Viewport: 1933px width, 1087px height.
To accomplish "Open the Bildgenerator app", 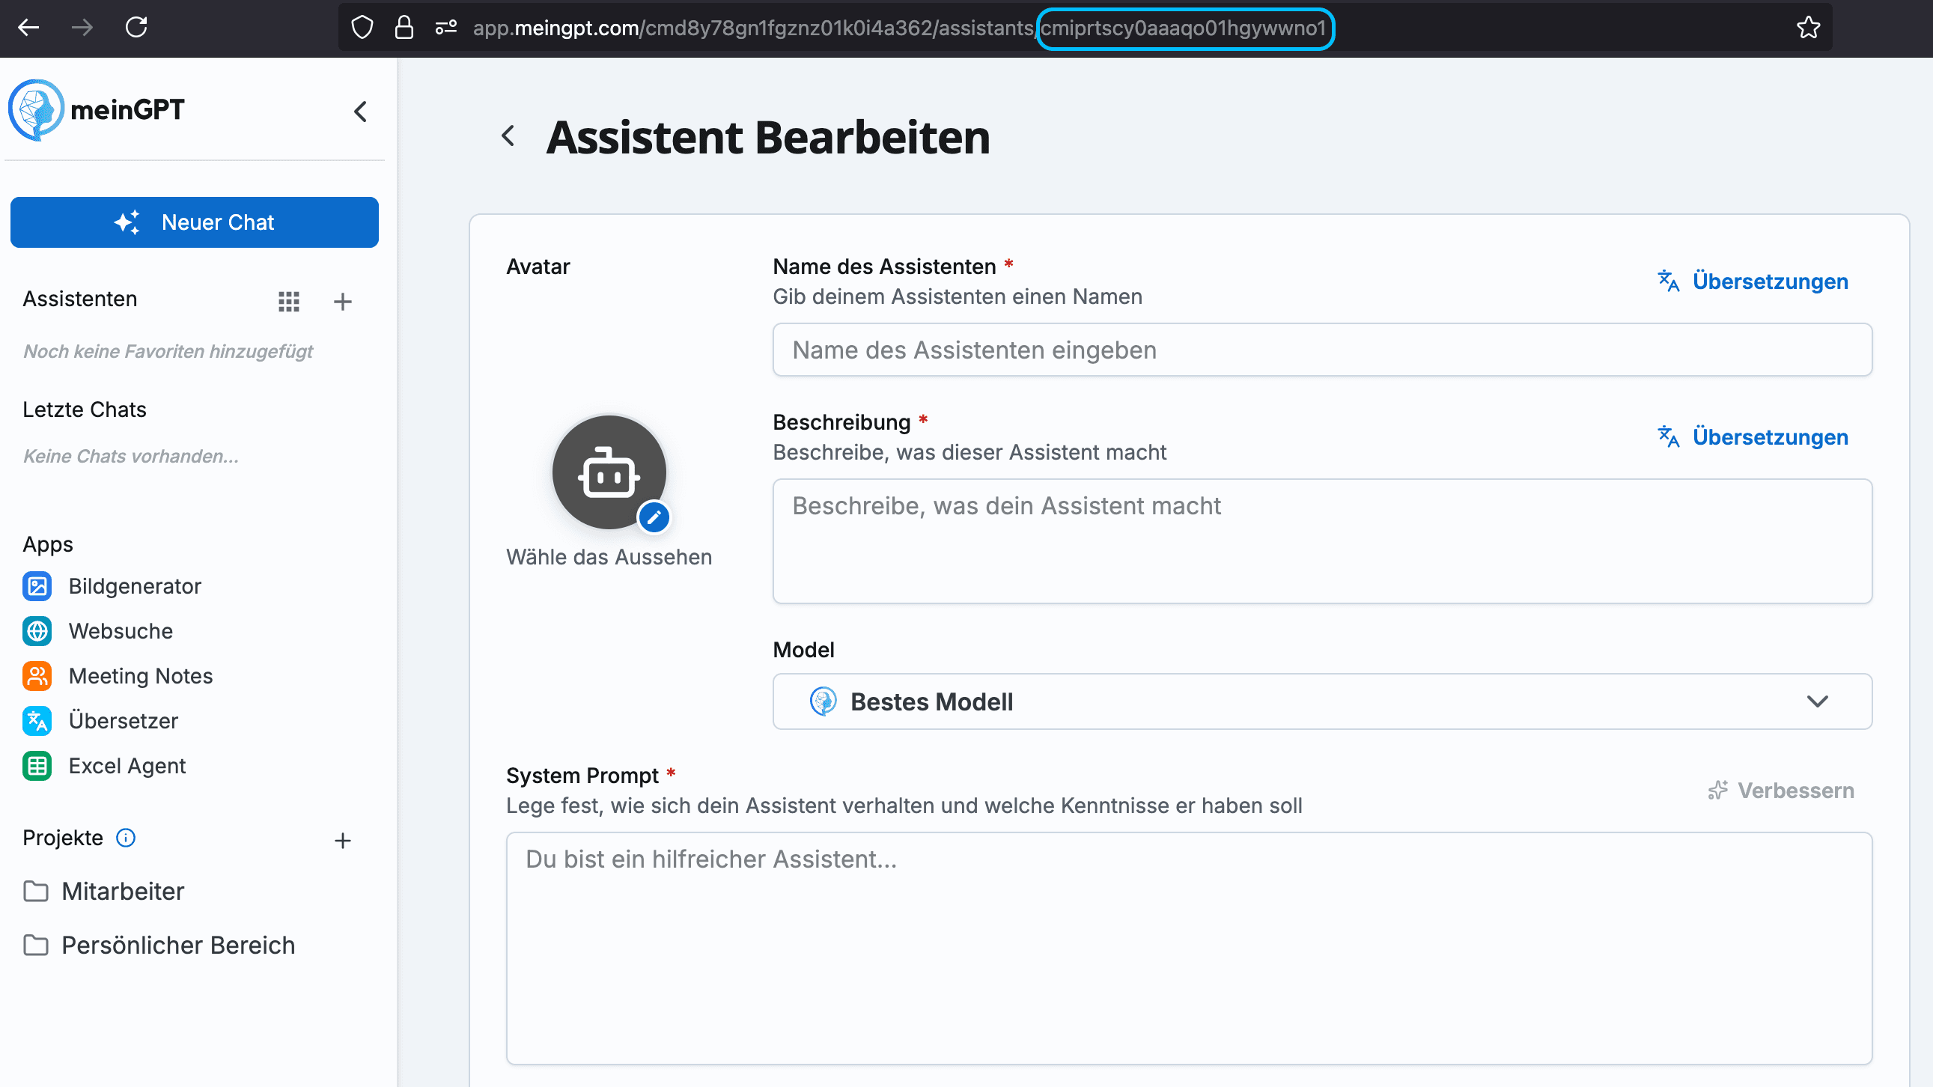I will coord(135,586).
